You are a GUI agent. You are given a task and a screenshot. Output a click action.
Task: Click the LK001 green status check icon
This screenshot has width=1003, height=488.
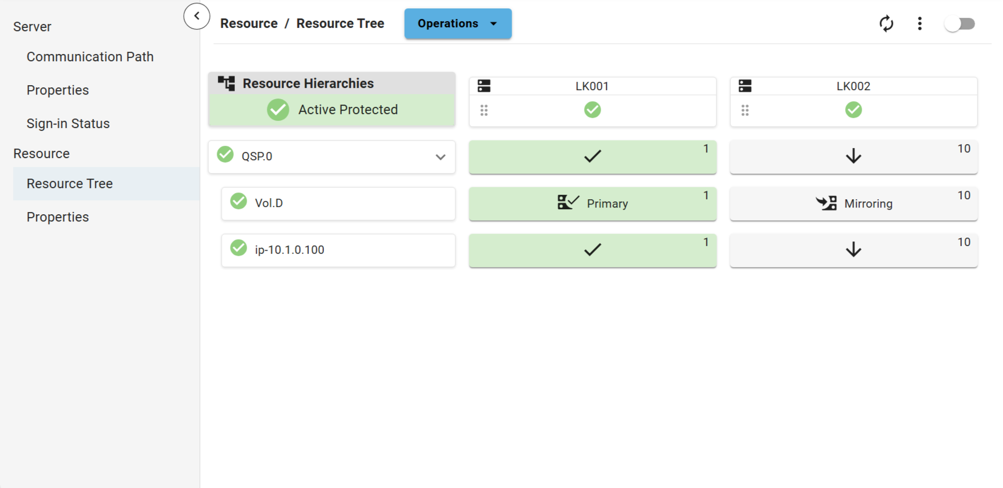point(592,110)
